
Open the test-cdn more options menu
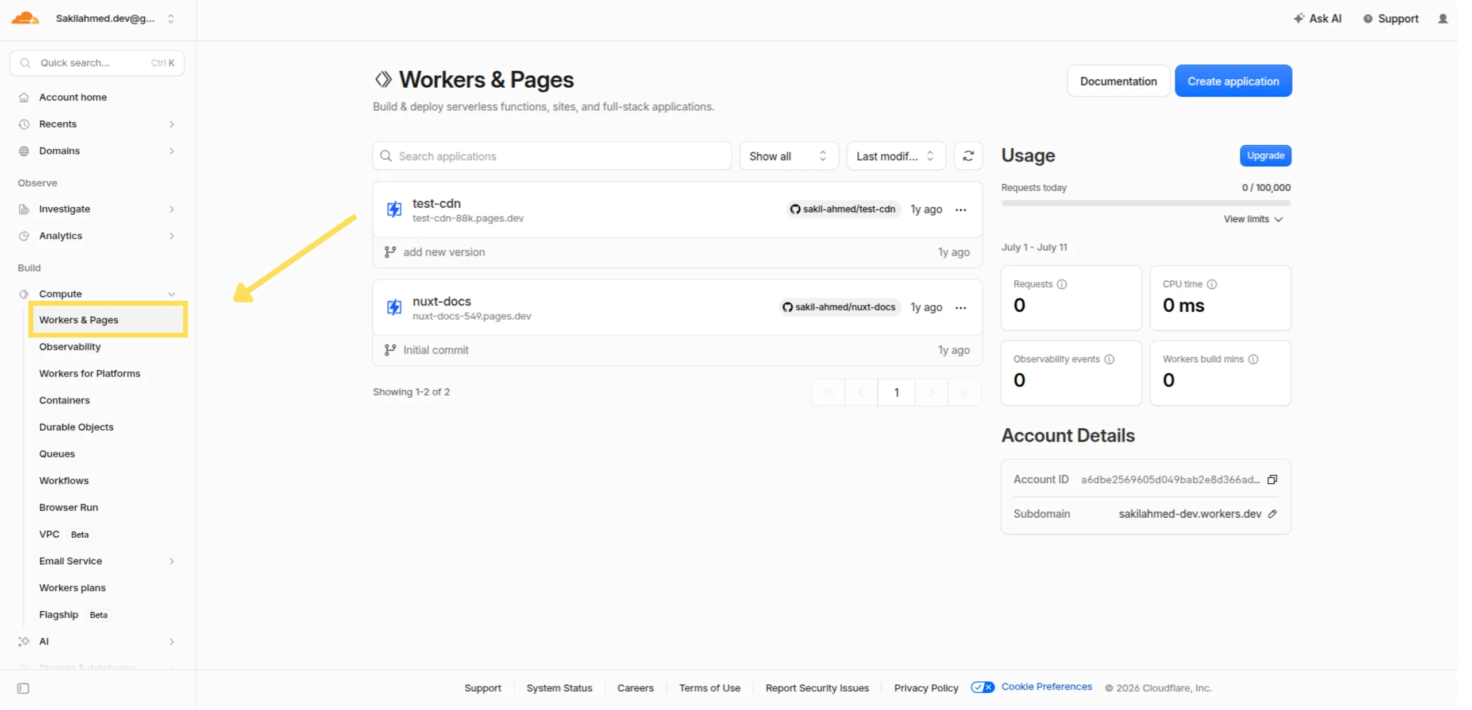961,211
